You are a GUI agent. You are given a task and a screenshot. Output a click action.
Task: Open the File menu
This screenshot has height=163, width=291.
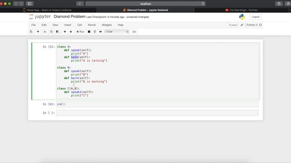pyautogui.click(x=33, y=25)
